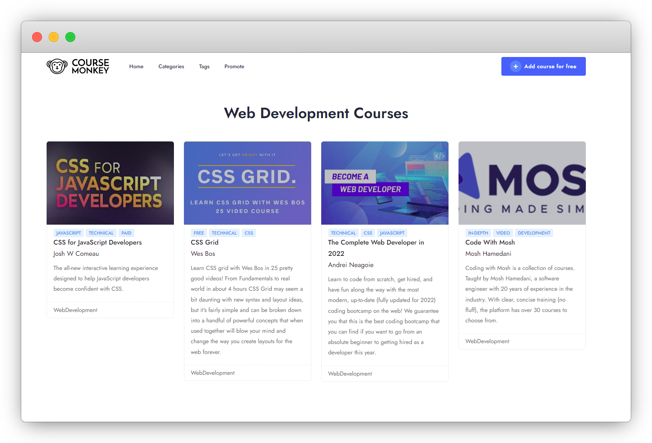This screenshot has height=443, width=652.
Task: Click the description starting 'Coding with Mosh is a collection'
Action: (520, 294)
